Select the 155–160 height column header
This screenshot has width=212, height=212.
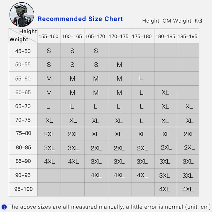(x=49, y=36)
